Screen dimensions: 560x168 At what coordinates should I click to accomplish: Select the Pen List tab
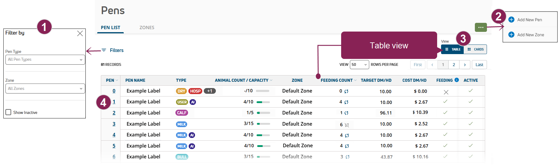coord(110,27)
